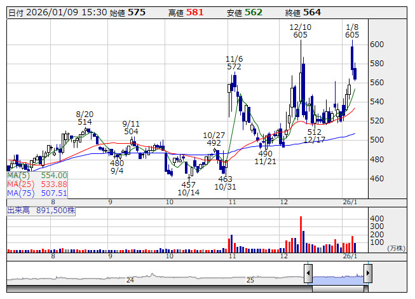Click the 600 price axis label
The height and width of the screenshot is (299, 415).
click(x=377, y=45)
